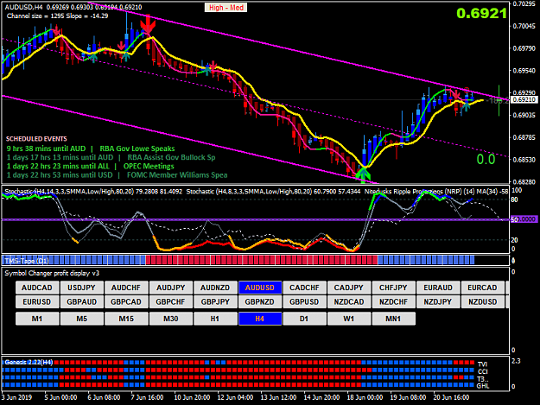Select the AUDCHF symbol button
The height and width of the screenshot is (405, 540).
tap(126, 288)
